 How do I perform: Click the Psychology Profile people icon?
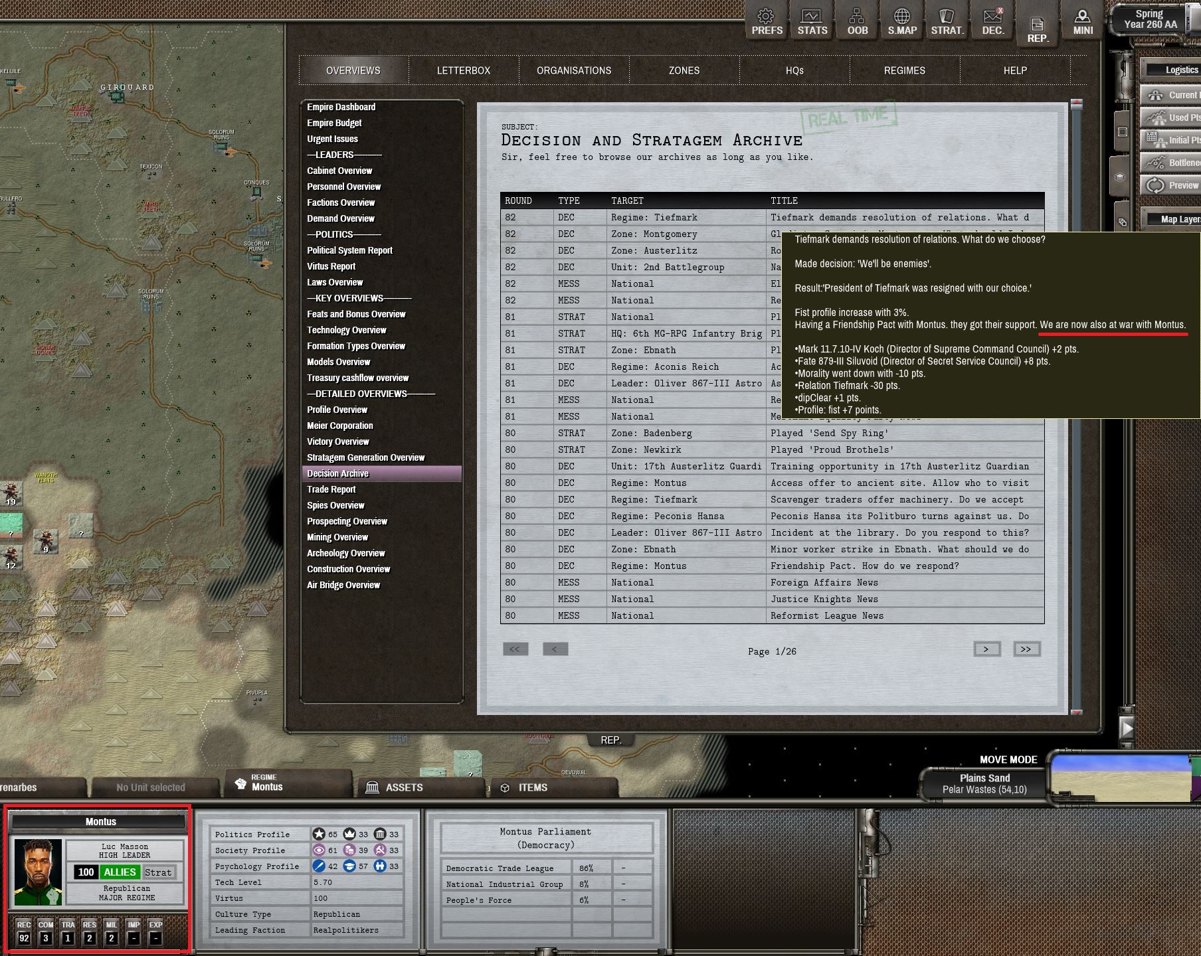[x=380, y=866]
